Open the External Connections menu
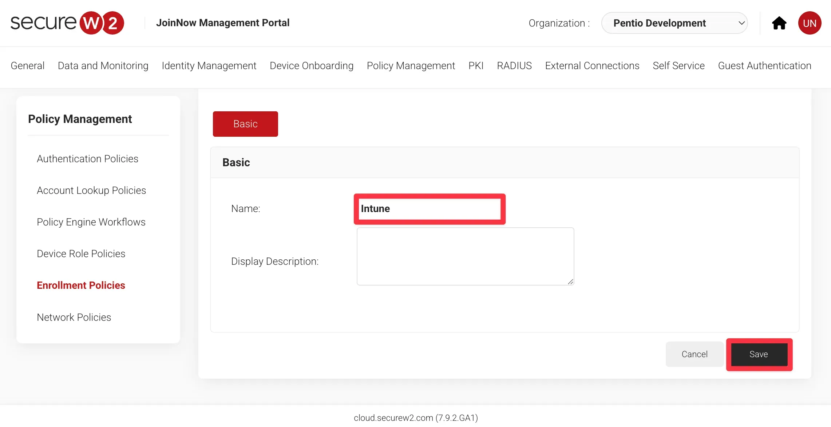The image size is (831, 427). (592, 66)
